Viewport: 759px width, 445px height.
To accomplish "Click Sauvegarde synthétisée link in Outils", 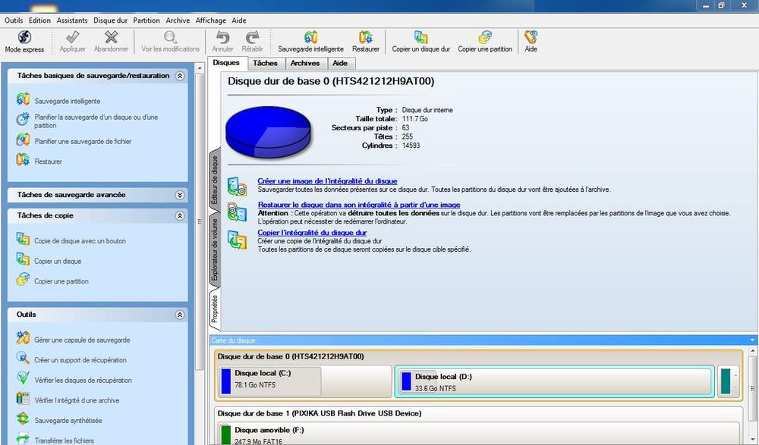I will coord(68,420).
